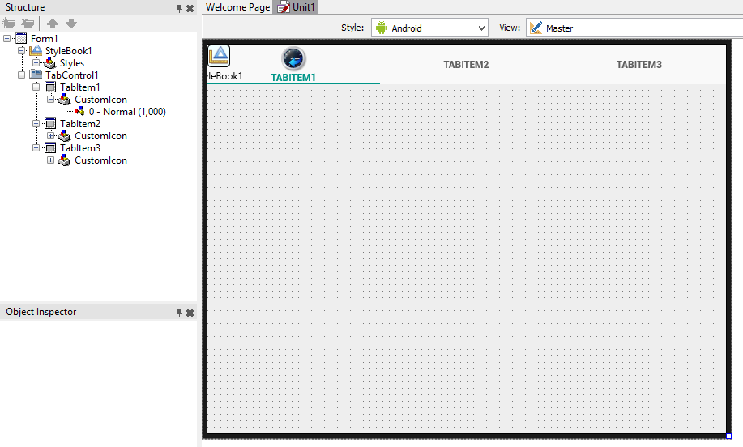Close the Object Inspector panel

click(x=190, y=313)
